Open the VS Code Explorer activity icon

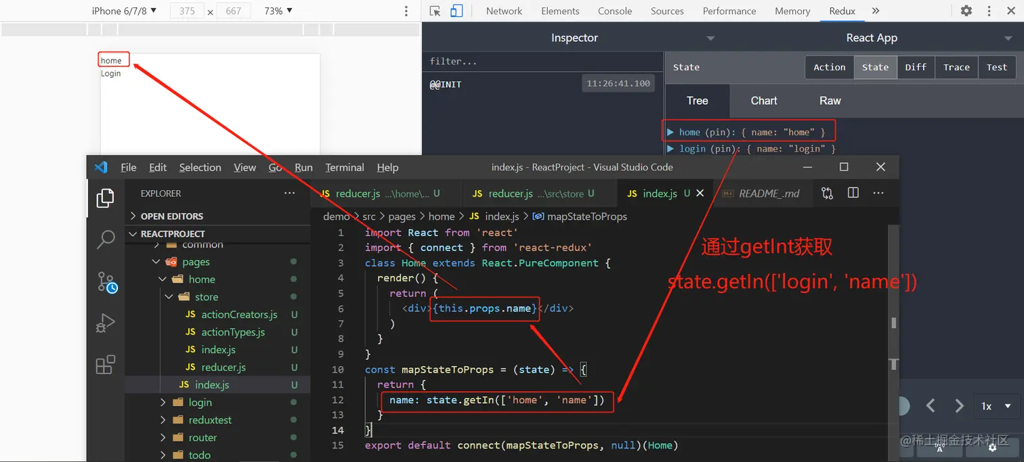pyautogui.click(x=105, y=198)
